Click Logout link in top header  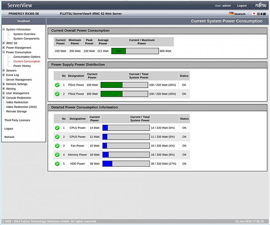click(242, 6)
